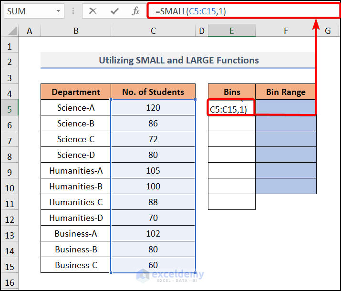The width and height of the screenshot is (341, 291).
Task: Select the 'Business-A' cell
Action: [x=76, y=234]
